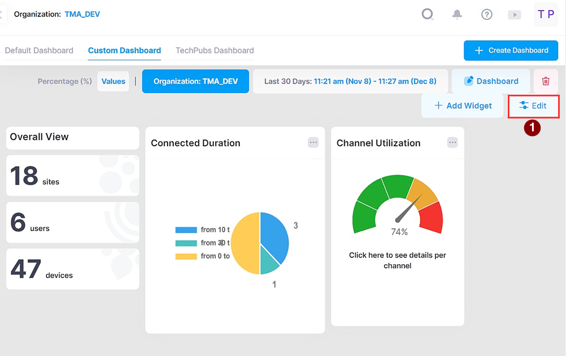Open the video tutorials play icon
Image resolution: width=566 pixels, height=356 pixels.
tap(514, 15)
